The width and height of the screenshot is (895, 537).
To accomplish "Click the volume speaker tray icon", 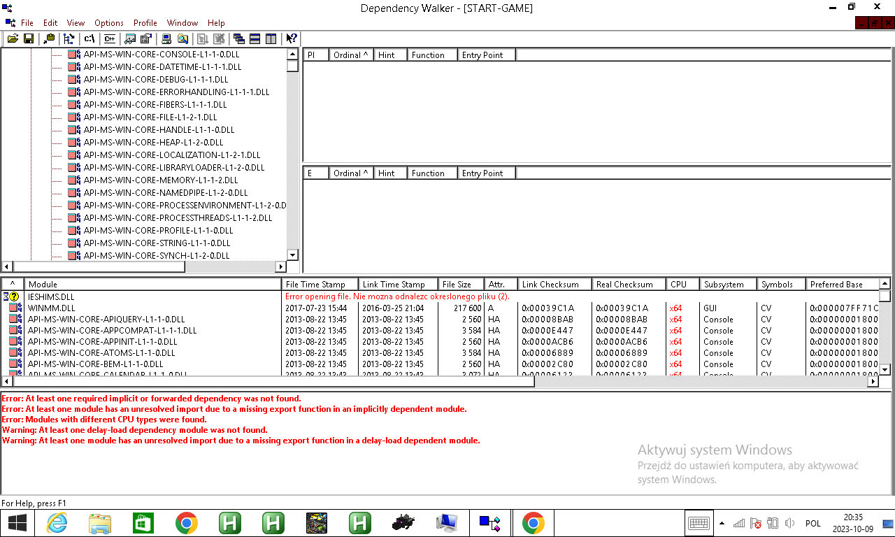I will point(790,523).
